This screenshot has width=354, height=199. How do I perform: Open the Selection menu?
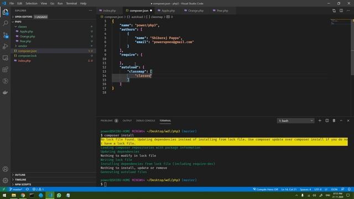pyautogui.click(x=32, y=3)
